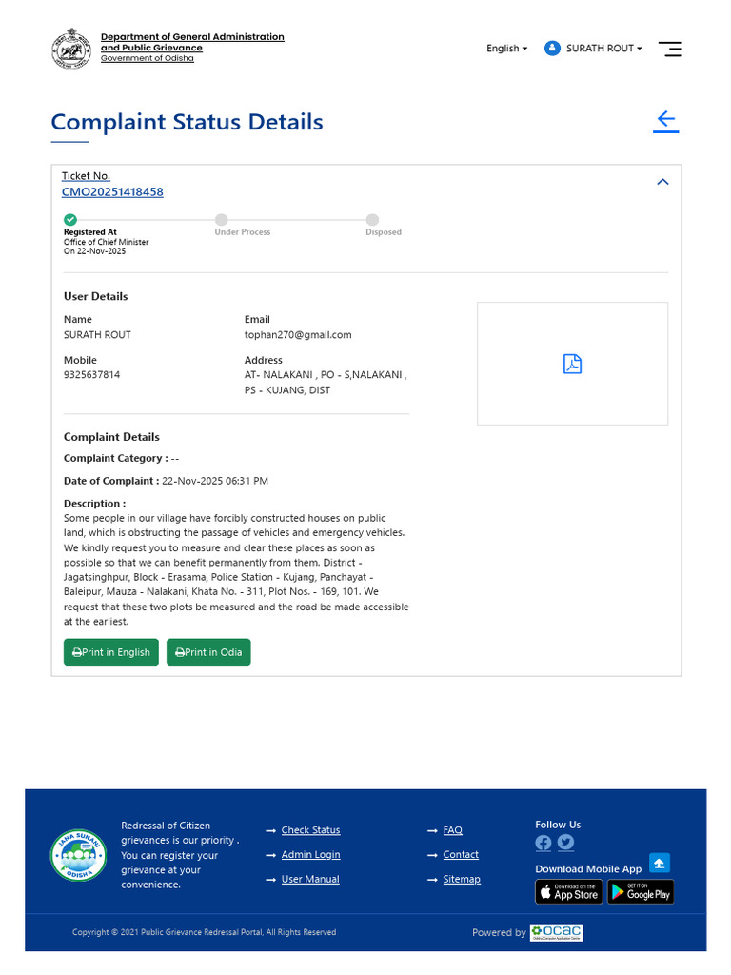This screenshot has height=975, width=731.
Task: Open the Facebook icon in footer
Action: [543, 843]
